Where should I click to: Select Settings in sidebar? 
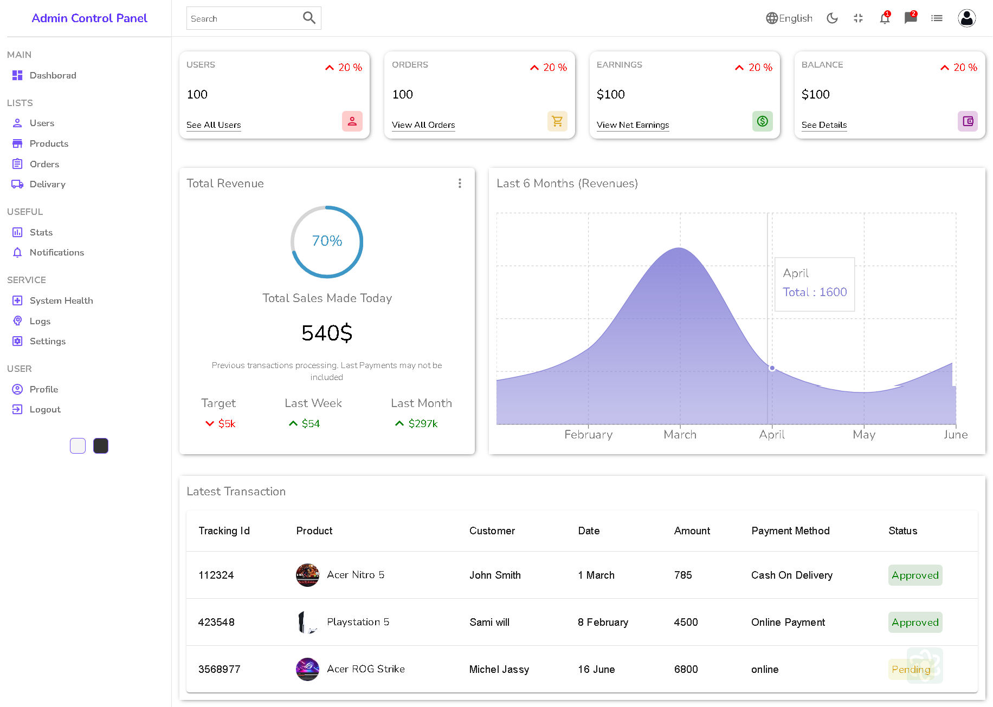(48, 341)
